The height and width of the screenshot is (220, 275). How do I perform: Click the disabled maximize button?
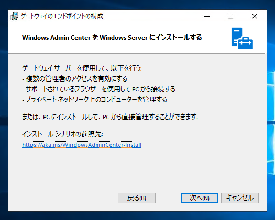click(x=230, y=16)
